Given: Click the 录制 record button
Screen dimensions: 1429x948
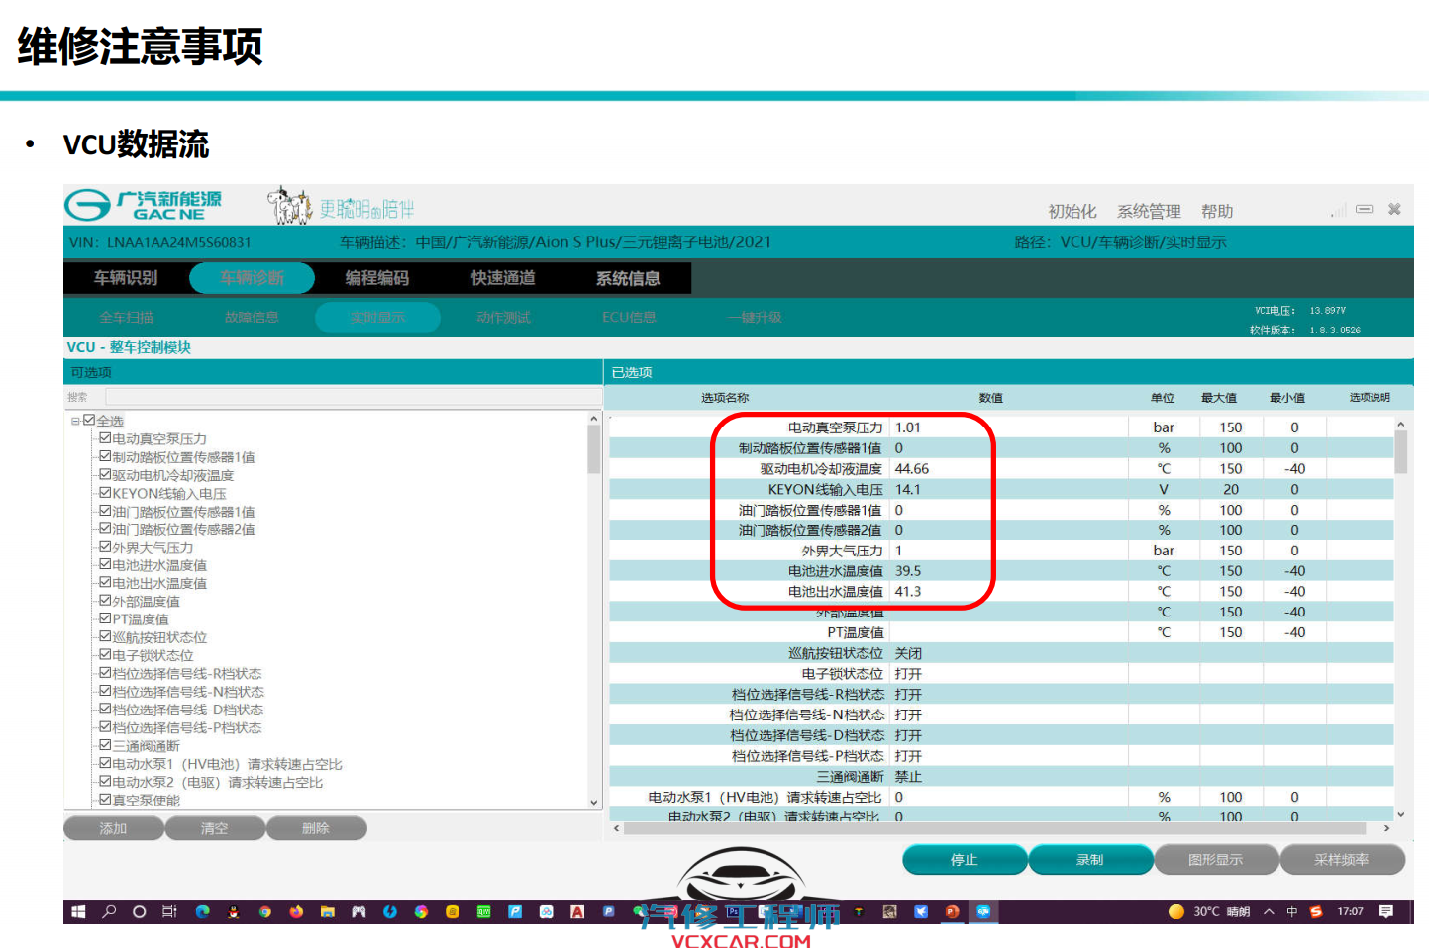Looking at the screenshot, I should pyautogui.click(x=1090, y=859).
